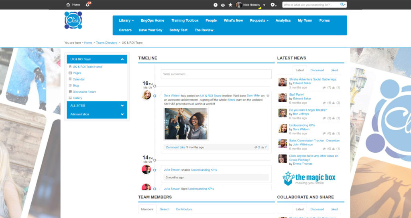Switch to Discussed tab in Latest News
The image size is (411, 218).
317,70
